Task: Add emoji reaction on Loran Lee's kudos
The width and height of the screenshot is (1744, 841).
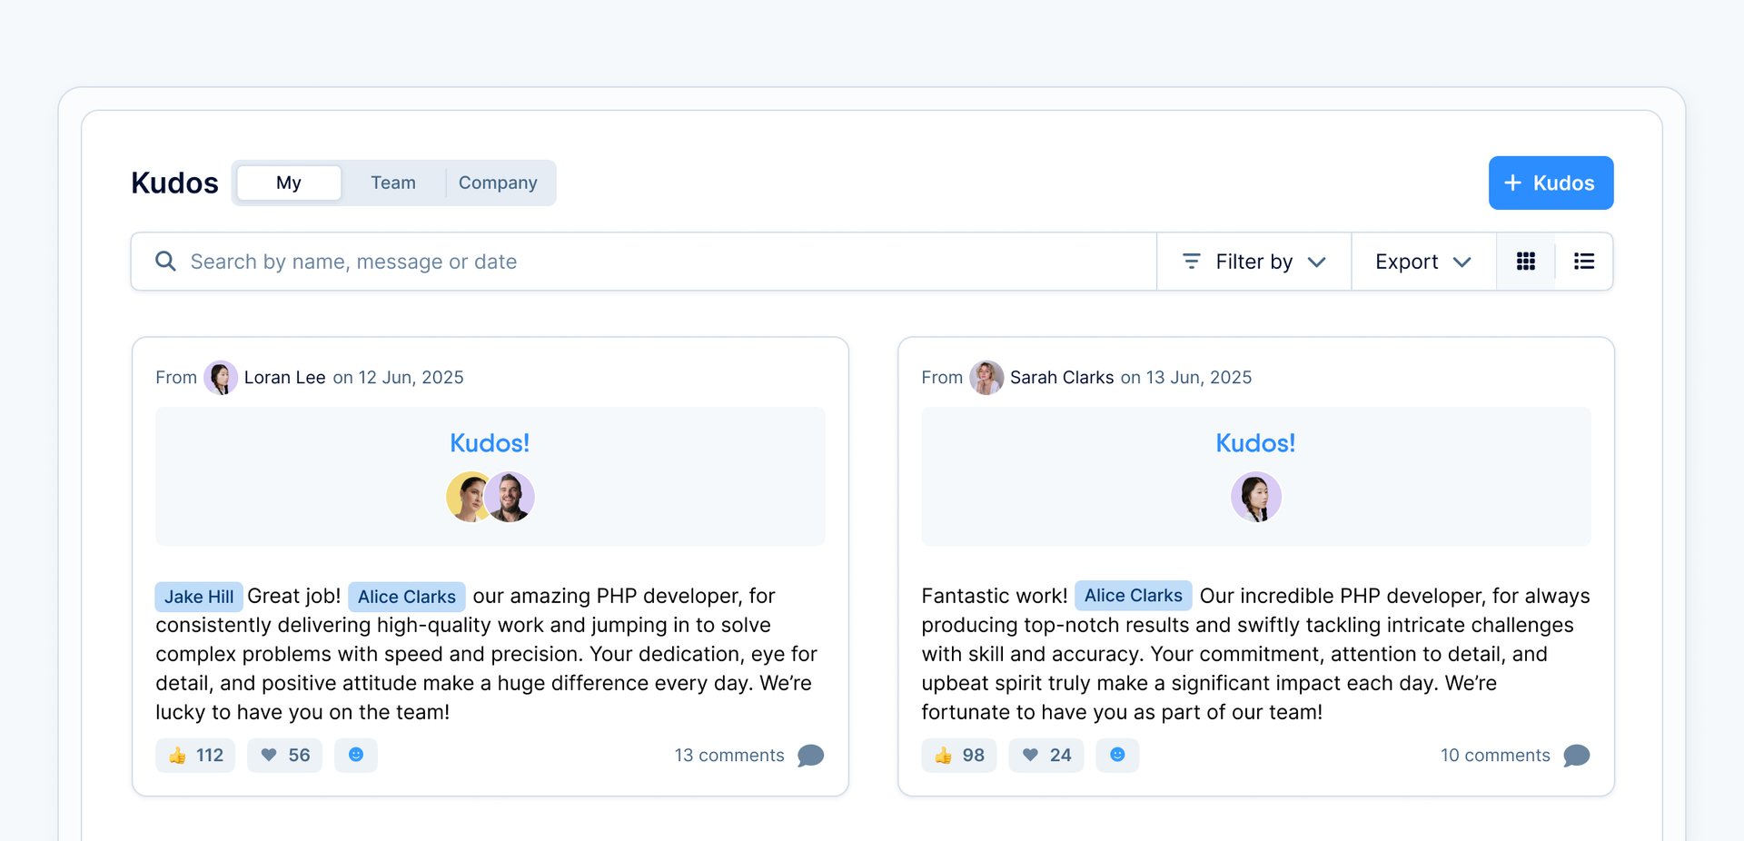Action: pyautogui.click(x=356, y=755)
